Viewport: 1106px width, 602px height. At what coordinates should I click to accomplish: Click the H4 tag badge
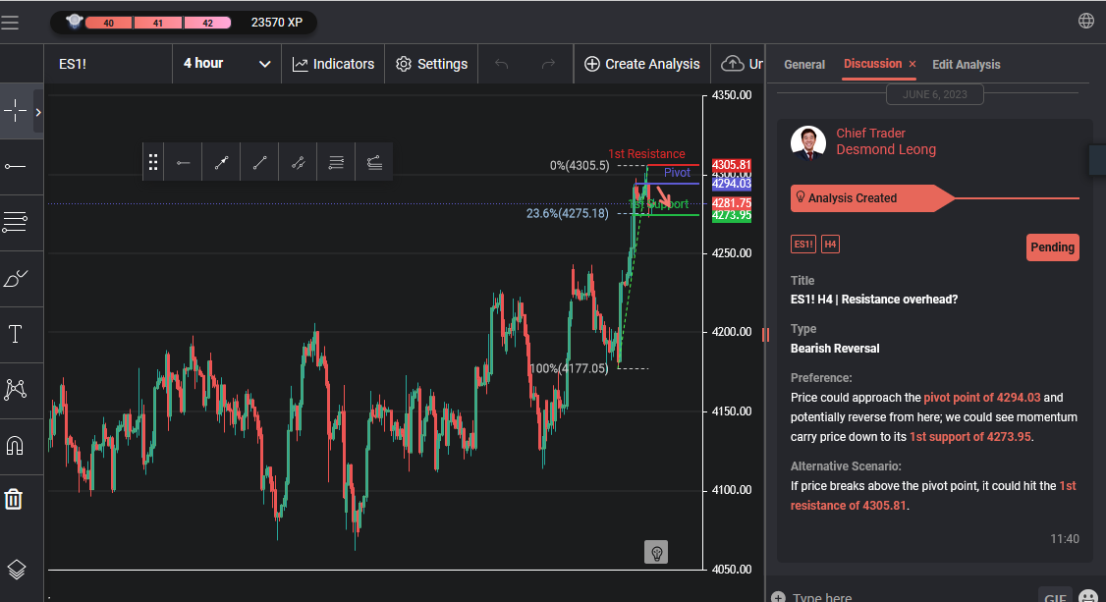point(830,245)
